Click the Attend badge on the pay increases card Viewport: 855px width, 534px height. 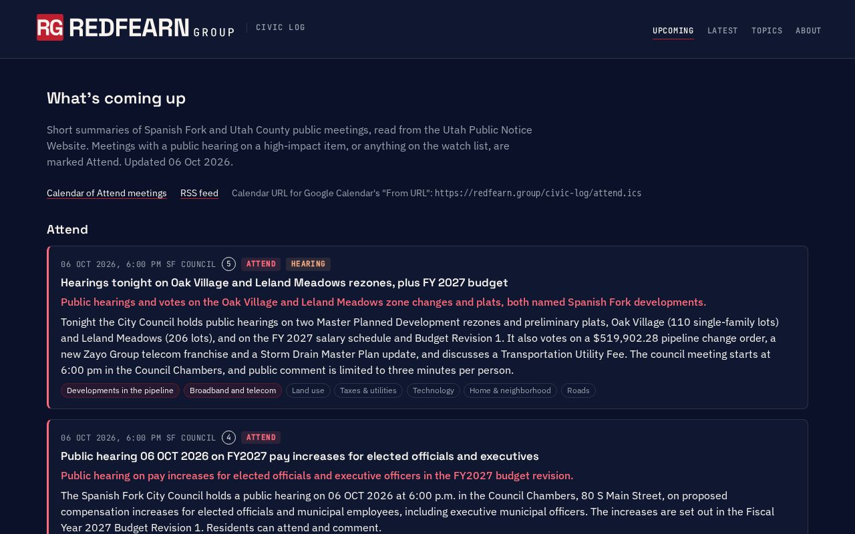[261, 437]
